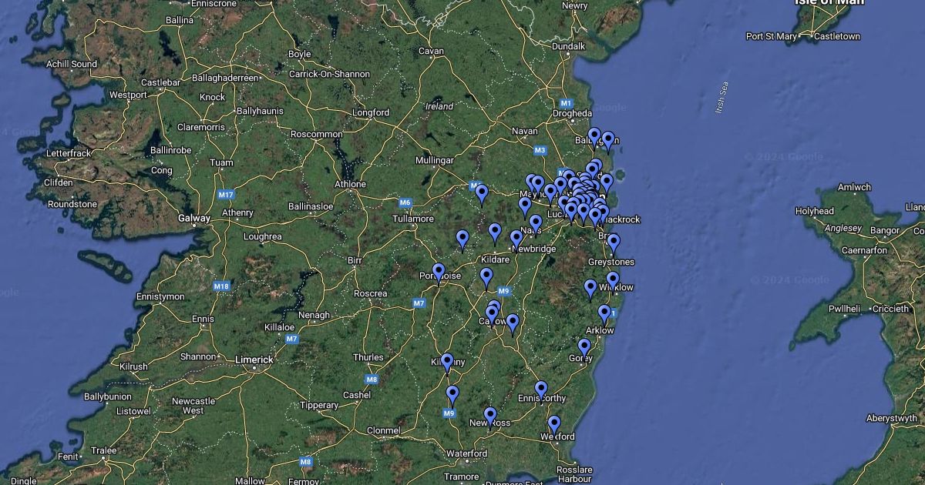This screenshot has height=485, width=925.
Task: Open the pin just above the southern M9 shield
Action: click(452, 396)
